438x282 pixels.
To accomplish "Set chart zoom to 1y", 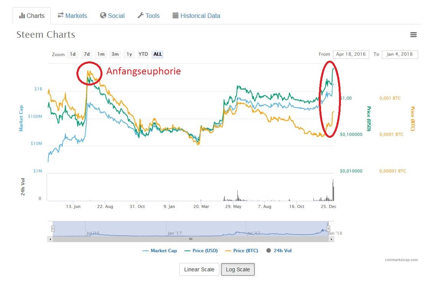I will point(129,54).
